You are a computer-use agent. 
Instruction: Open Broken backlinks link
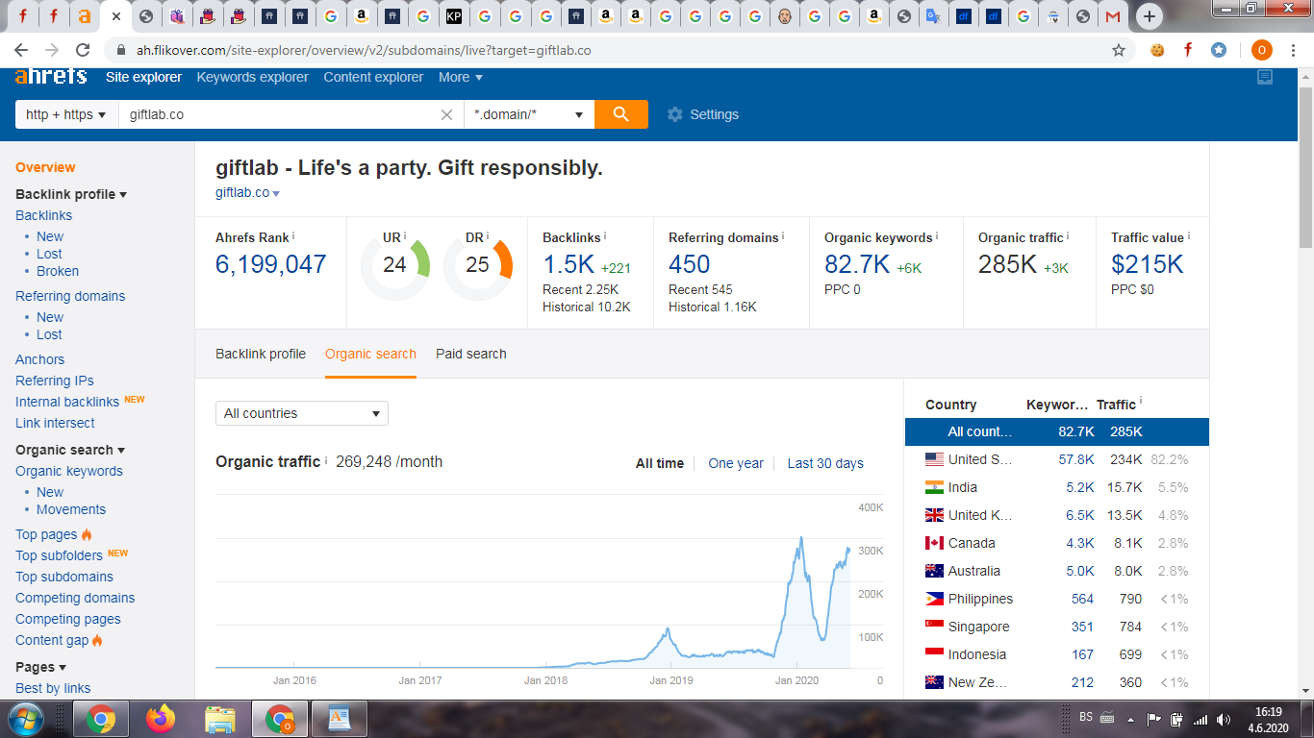pos(58,271)
